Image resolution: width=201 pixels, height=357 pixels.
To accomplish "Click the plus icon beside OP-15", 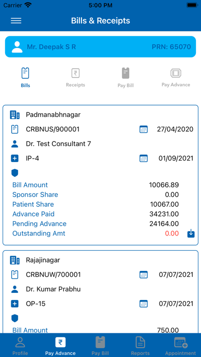I will [15, 304].
